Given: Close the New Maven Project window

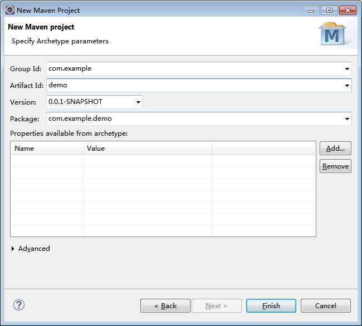Looking at the screenshot, I should (348, 11).
